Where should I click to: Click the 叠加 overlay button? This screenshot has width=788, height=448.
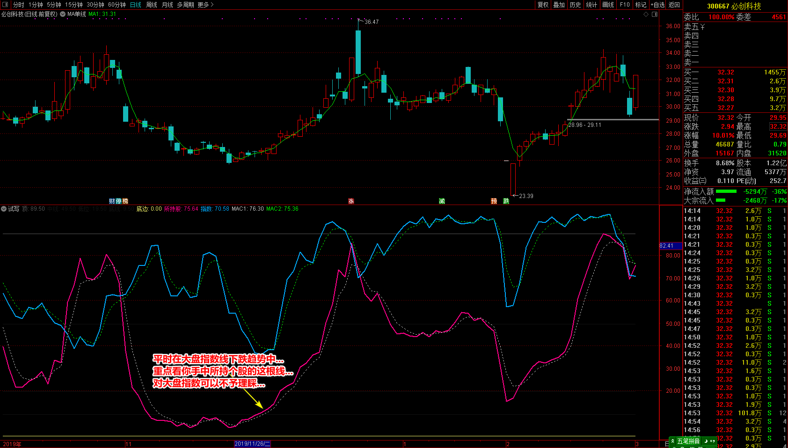[559, 5]
